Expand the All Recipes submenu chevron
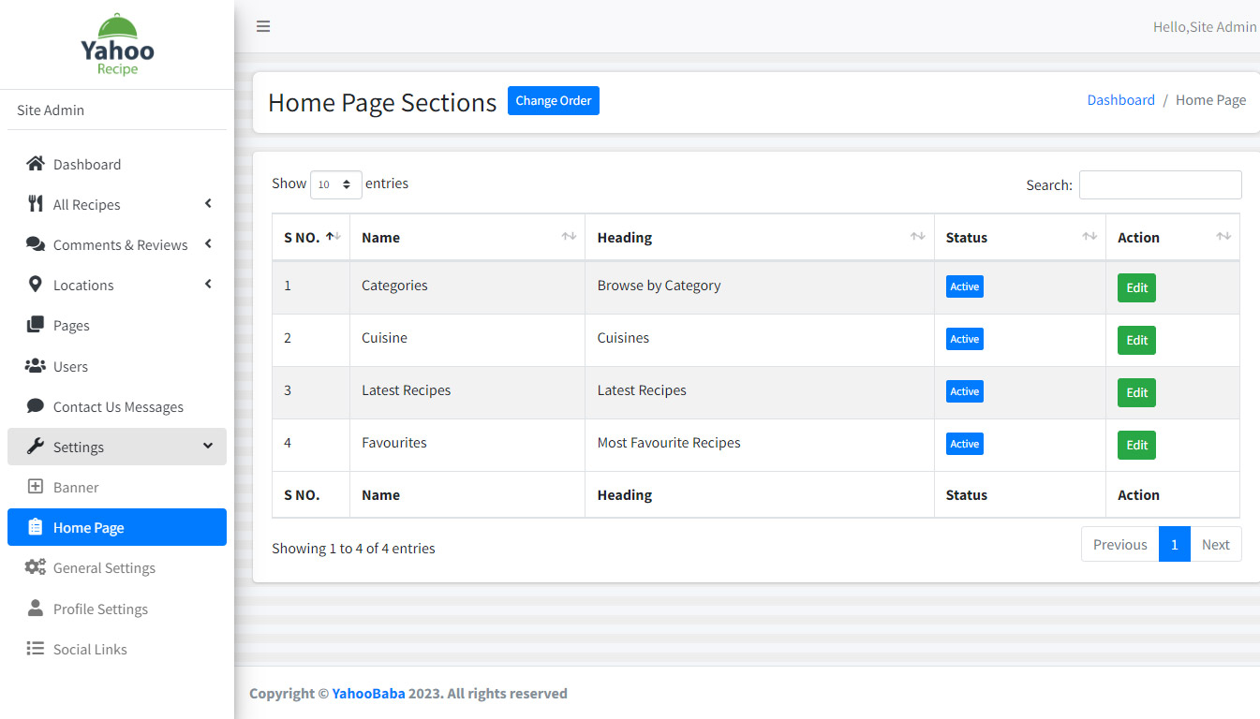 208,204
